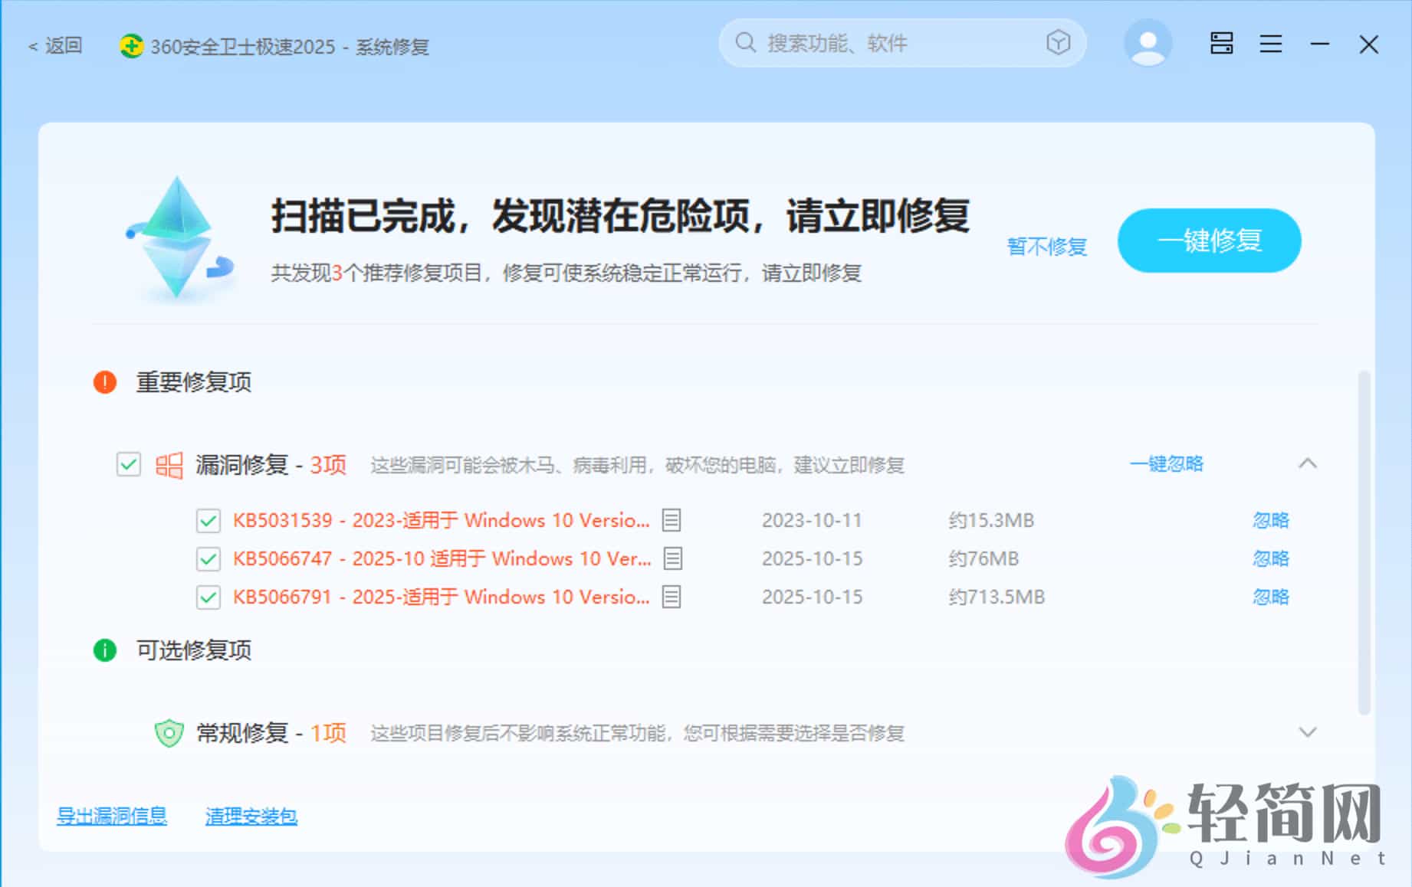
Task: Click 忽略 next to KB5066747
Action: 1270,558
